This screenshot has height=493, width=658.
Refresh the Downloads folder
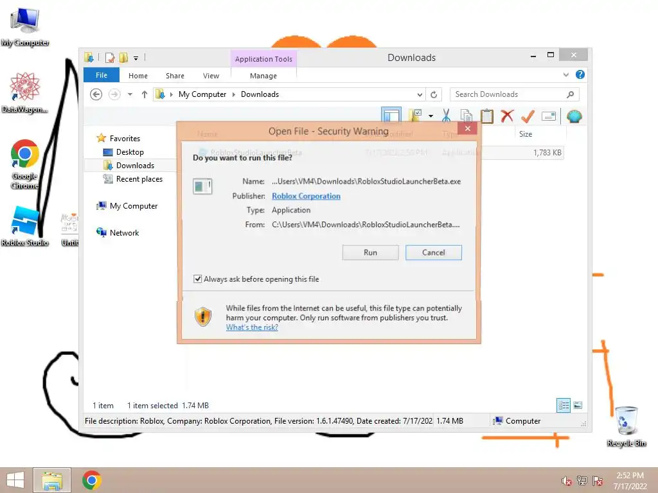[434, 94]
